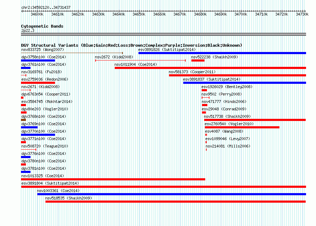This screenshot has height=226, width=316.
Task: Click nsv2672 (Kidd2008) variant label
Action: click(x=114, y=57)
